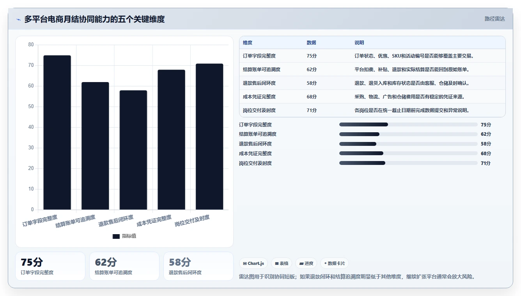Click the 数据 column header
The height and width of the screenshot is (296, 521).
click(x=312, y=43)
